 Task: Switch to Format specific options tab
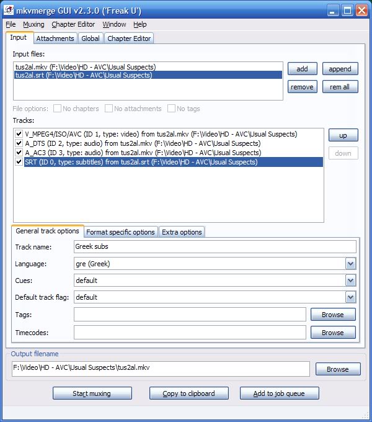click(120, 232)
